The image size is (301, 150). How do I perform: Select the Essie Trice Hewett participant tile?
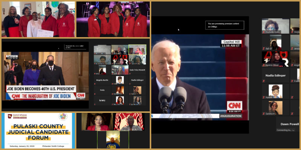(137, 70)
